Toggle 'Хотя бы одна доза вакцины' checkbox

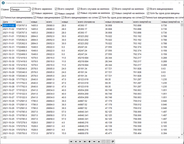coord(148,14)
